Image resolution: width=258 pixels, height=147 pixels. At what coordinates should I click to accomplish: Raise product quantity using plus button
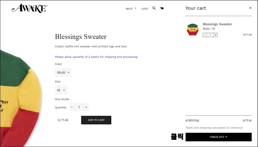[86, 107]
